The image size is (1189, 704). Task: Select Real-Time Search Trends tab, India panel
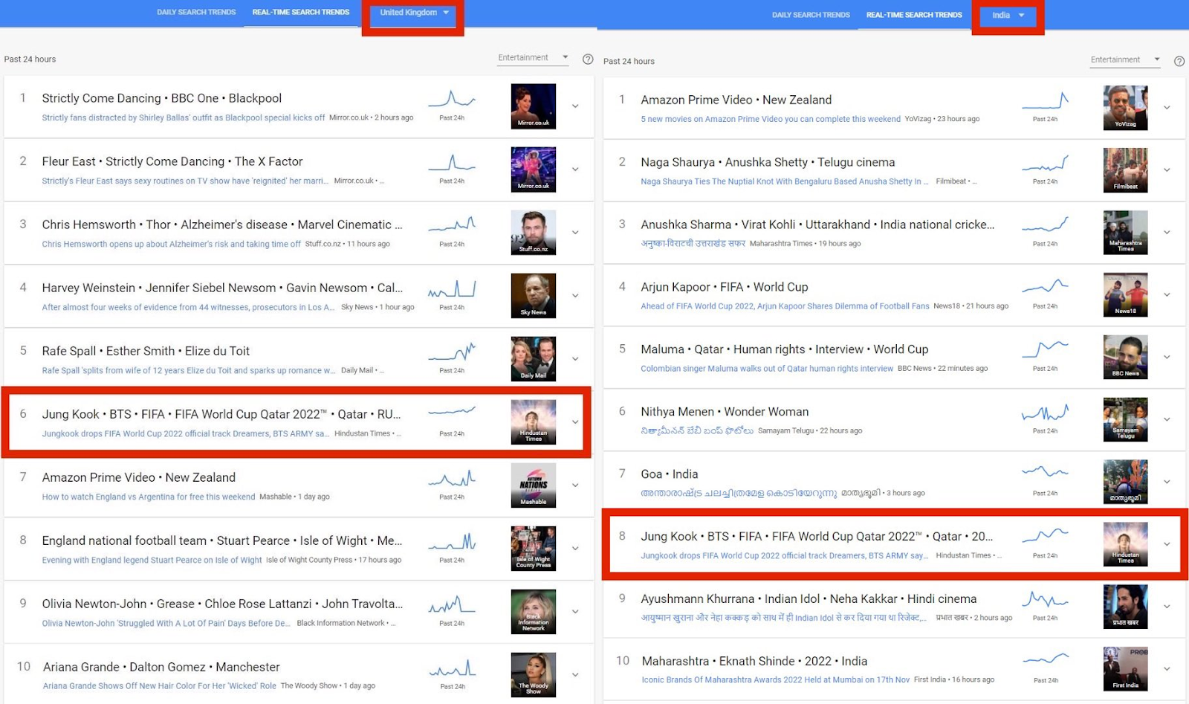(914, 15)
